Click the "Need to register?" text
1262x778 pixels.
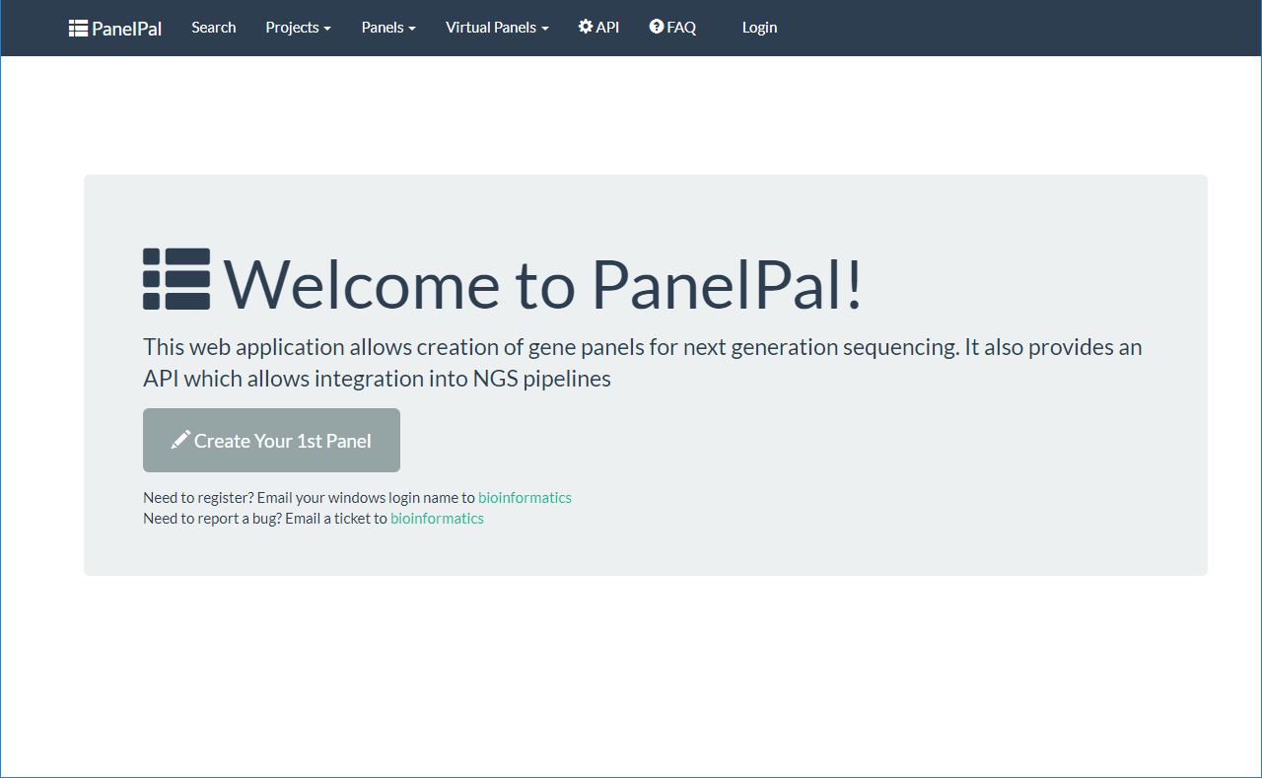(x=198, y=498)
